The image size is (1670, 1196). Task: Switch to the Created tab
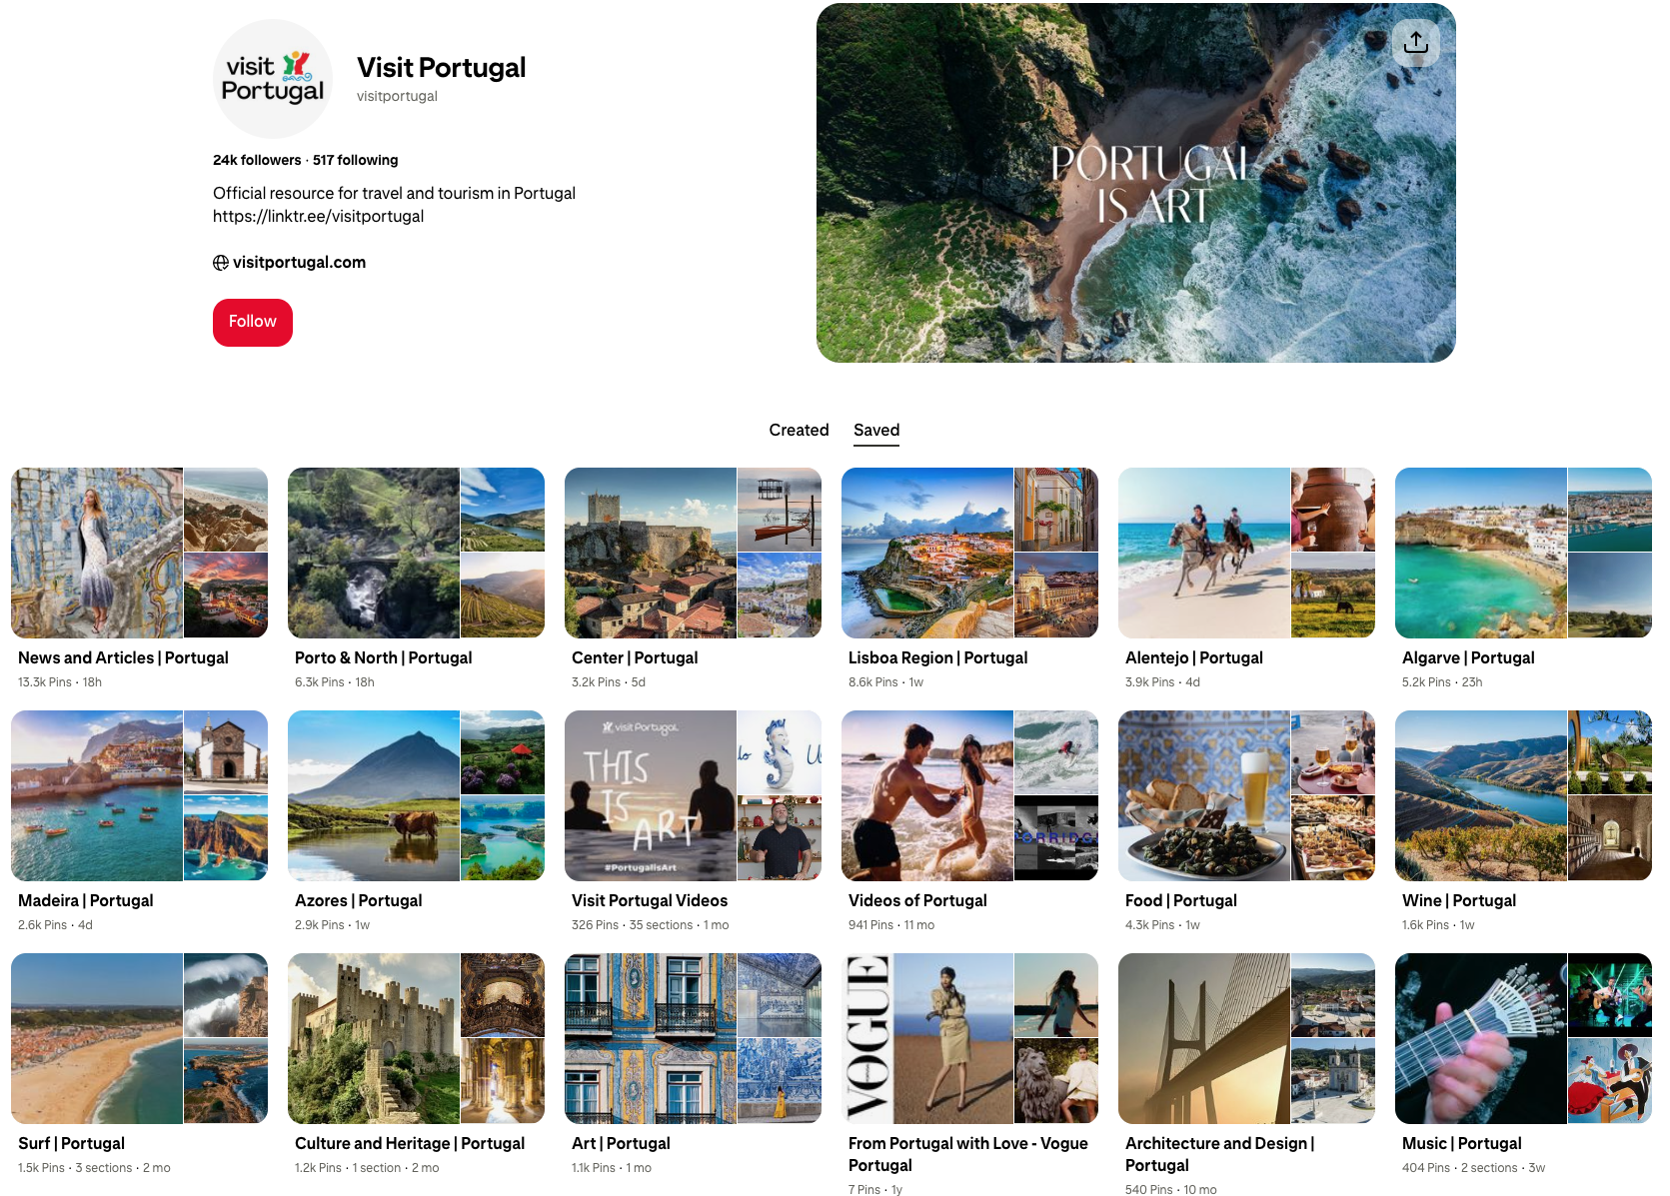(x=799, y=431)
